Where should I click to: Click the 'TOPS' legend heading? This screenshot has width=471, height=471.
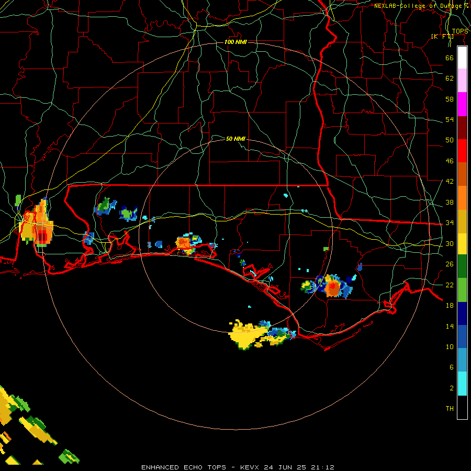coord(460,31)
